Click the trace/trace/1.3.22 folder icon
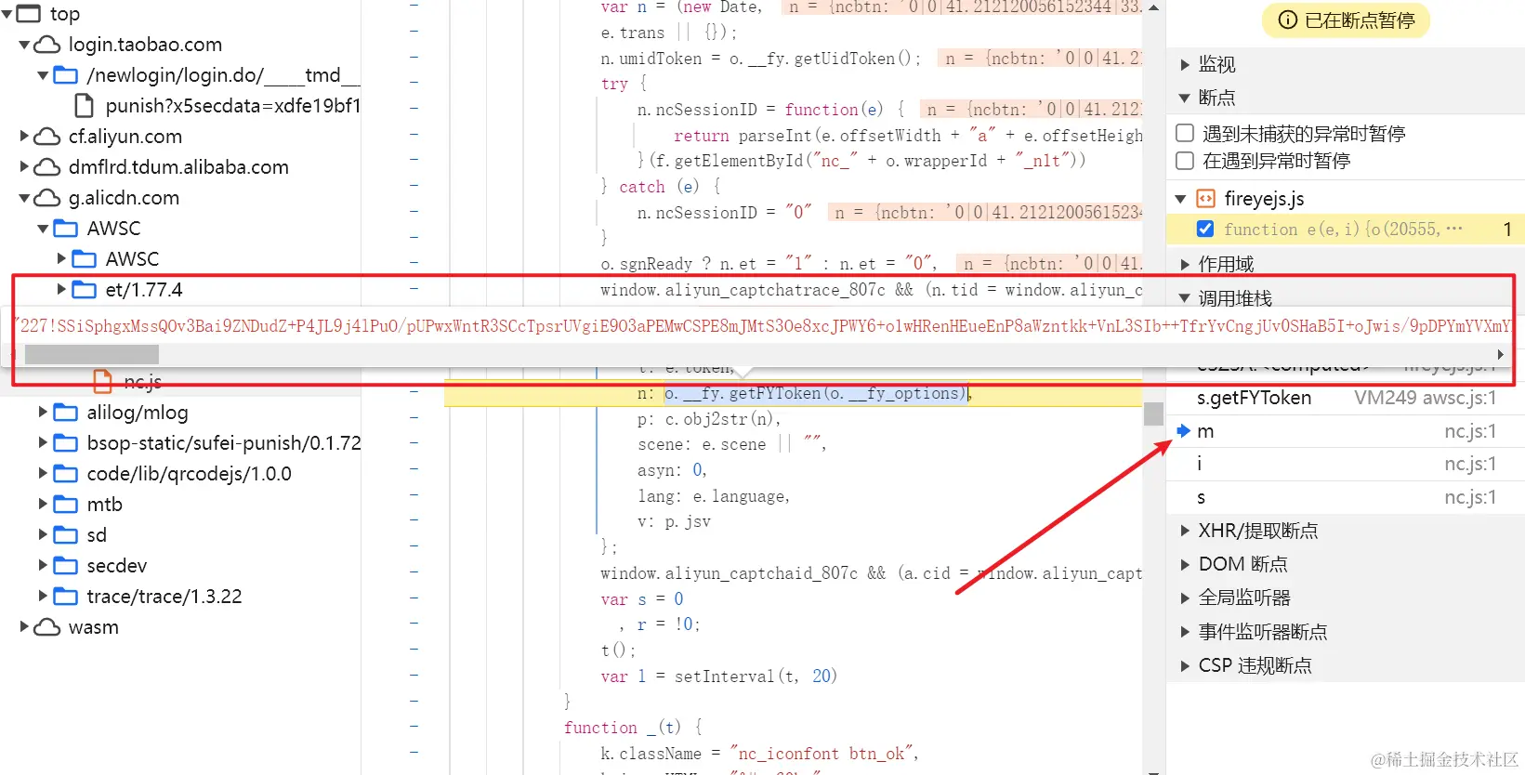The width and height of the screenshot is (1525, 775). 66,597
